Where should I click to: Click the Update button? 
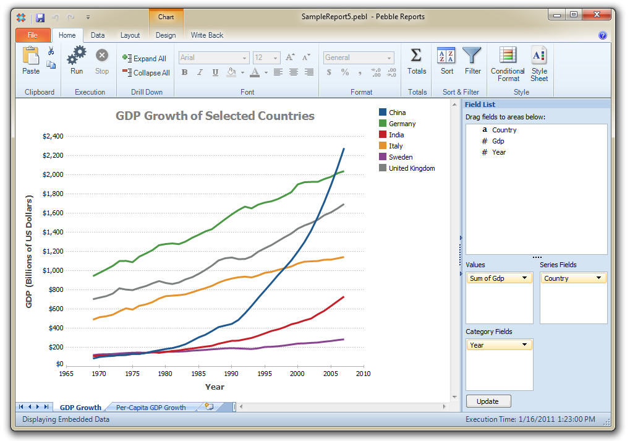488,401
